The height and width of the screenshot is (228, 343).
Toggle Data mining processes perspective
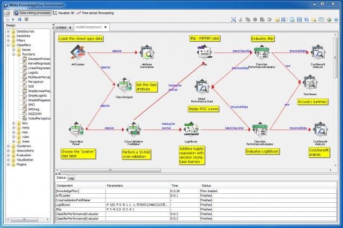point(33,13)
